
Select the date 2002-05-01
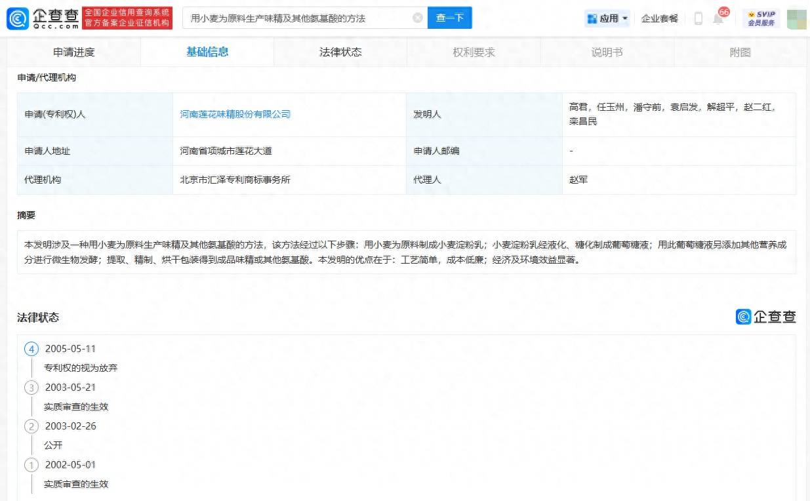70,465
